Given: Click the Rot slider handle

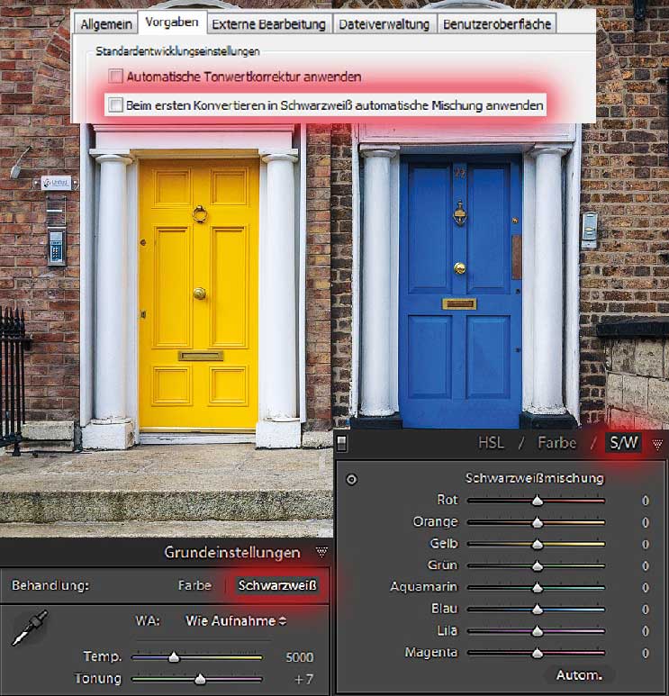Looking at the screenshot, I should pos(538,502).
